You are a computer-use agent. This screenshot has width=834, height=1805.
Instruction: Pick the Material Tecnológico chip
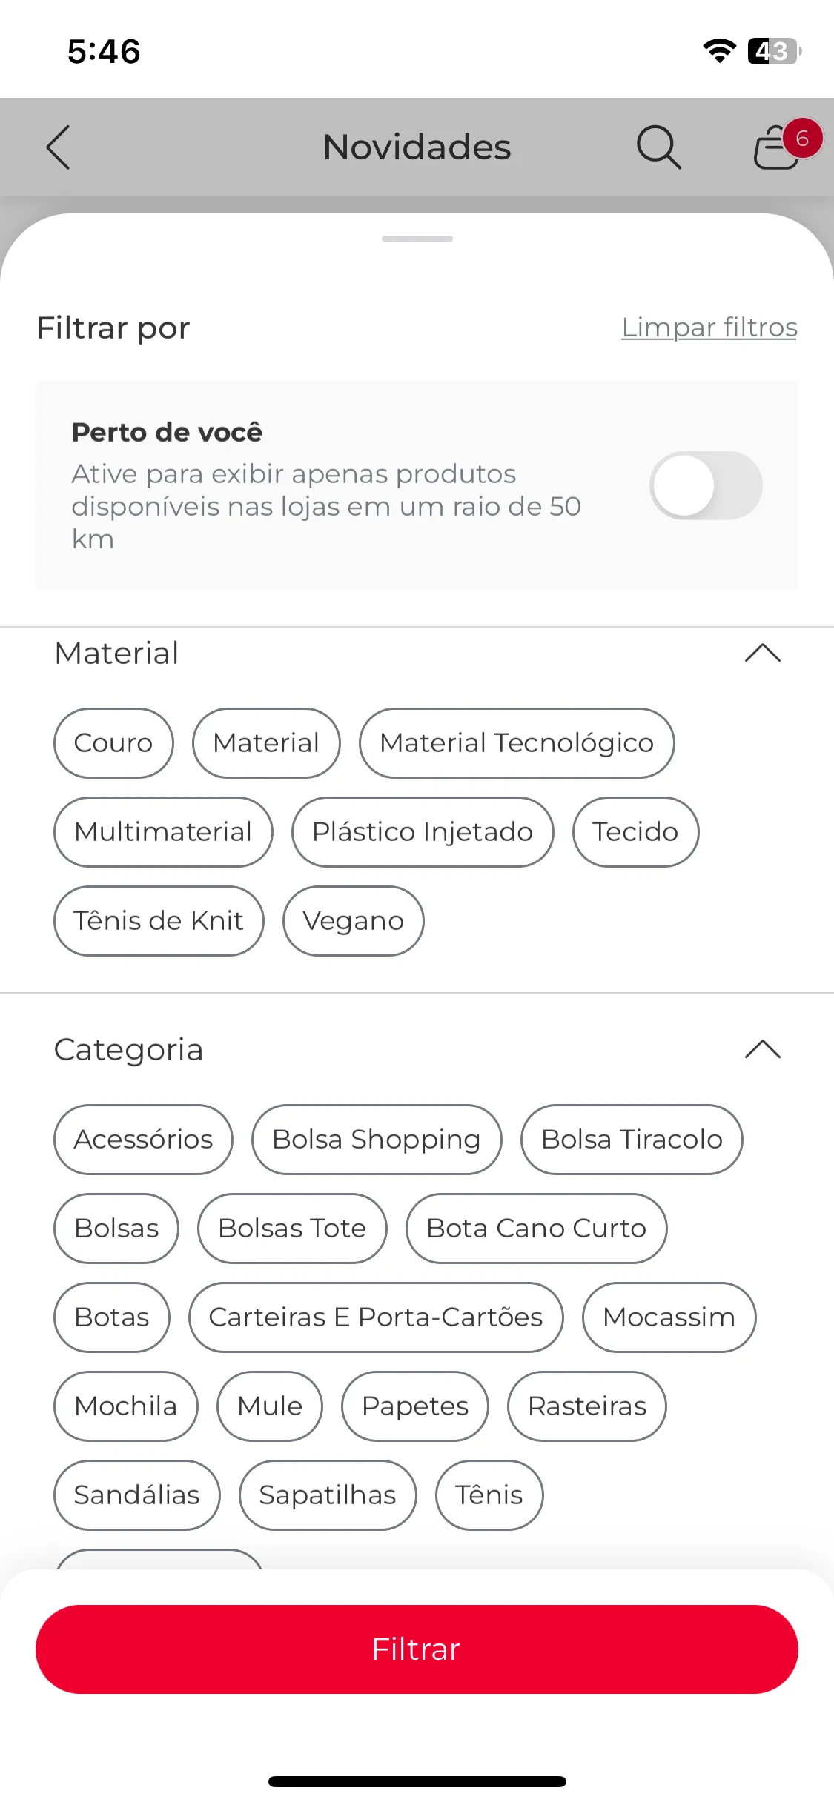tap(517, 743)
